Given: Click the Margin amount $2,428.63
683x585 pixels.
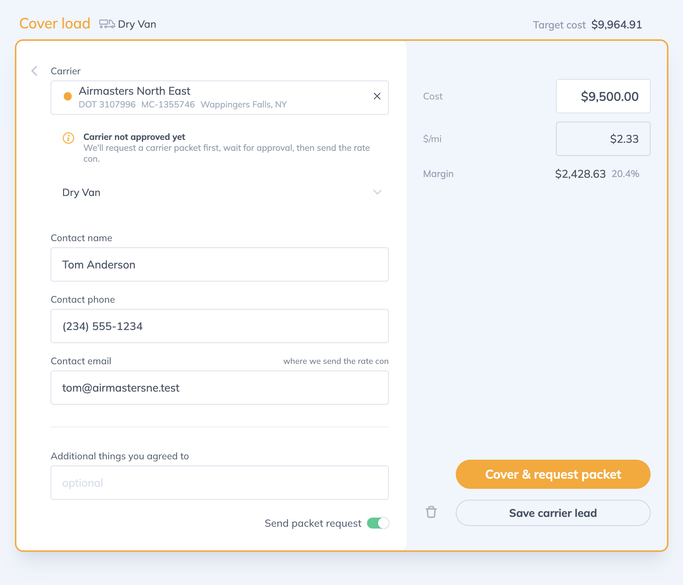Looking at the screenshot, I should tap(580, 174).
